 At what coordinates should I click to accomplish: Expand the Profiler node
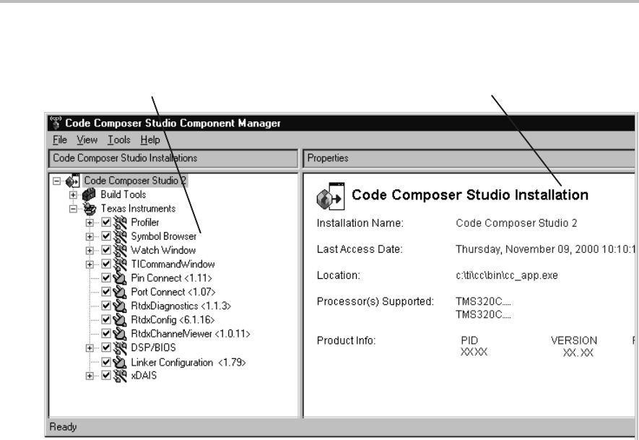pyautogui.click(x=90, y=223)
